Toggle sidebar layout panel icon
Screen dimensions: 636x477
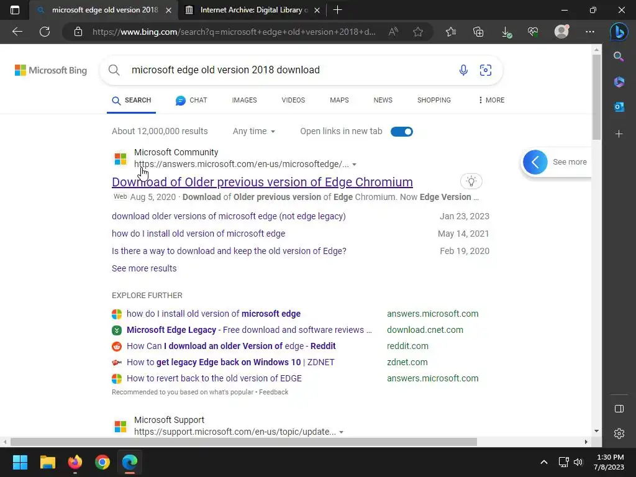619,409
